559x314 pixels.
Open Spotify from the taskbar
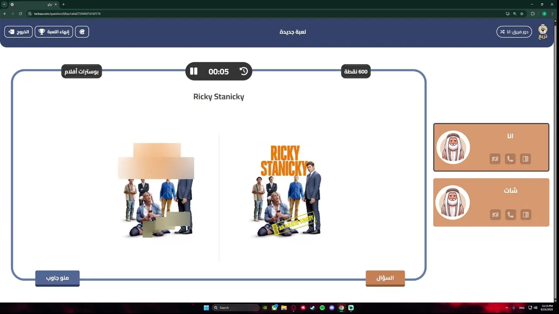click(322, 308)
